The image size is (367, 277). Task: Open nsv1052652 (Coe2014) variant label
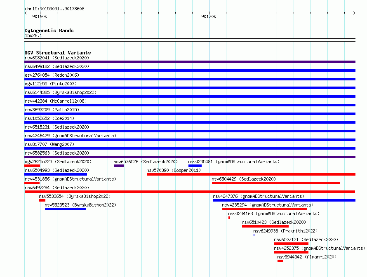pyautogui.click(x=49, y=118)
